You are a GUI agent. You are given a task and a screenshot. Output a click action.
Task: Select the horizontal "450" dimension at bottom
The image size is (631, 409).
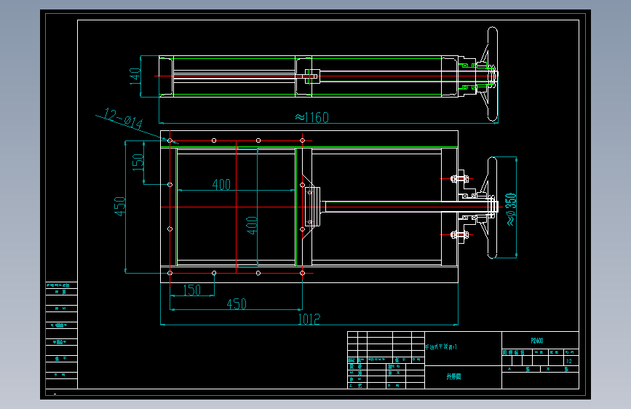237,304
